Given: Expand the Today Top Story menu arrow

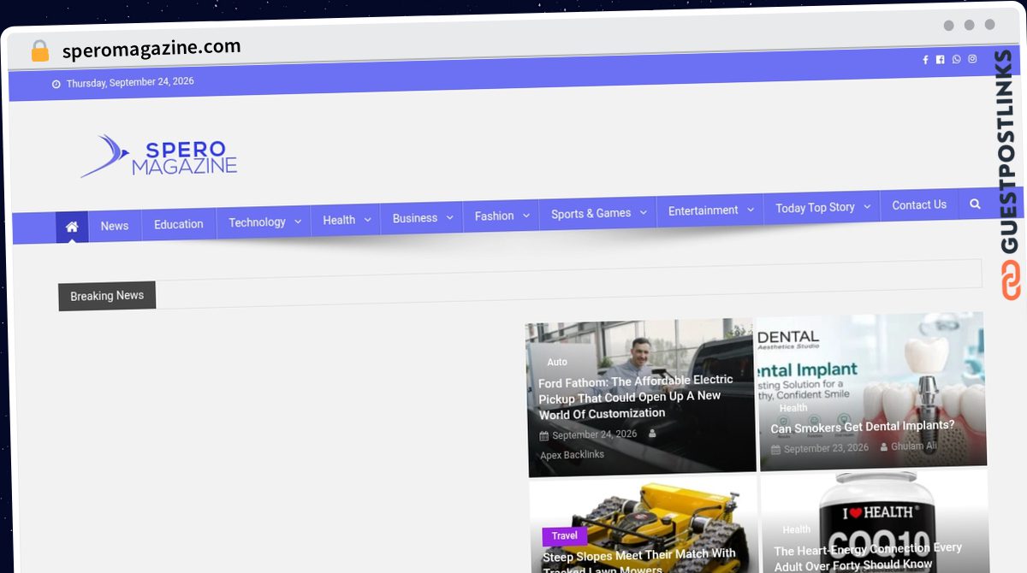Looking at the screenshot, I should point(866,207).
